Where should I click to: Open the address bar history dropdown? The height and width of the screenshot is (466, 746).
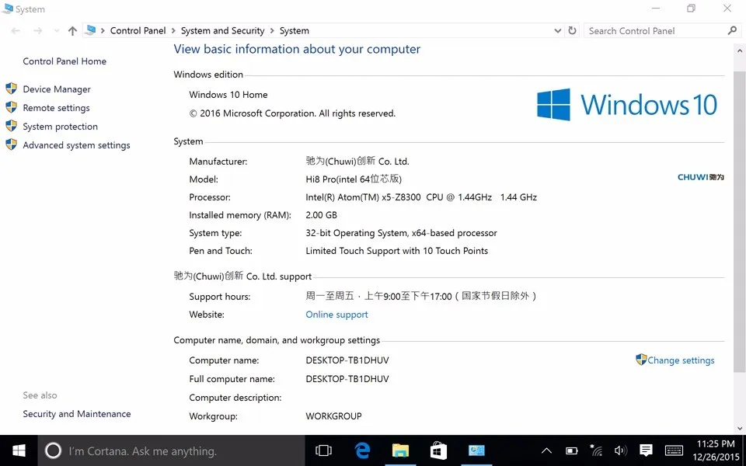point(558,31)
